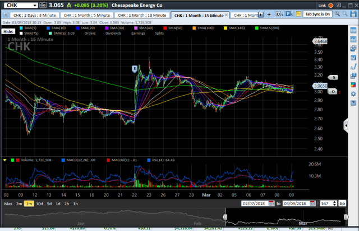Viewport: 359px width, 231px height.
Task: Click RSI(14): 64.49 indicator label
Action: tap(163, 160)
